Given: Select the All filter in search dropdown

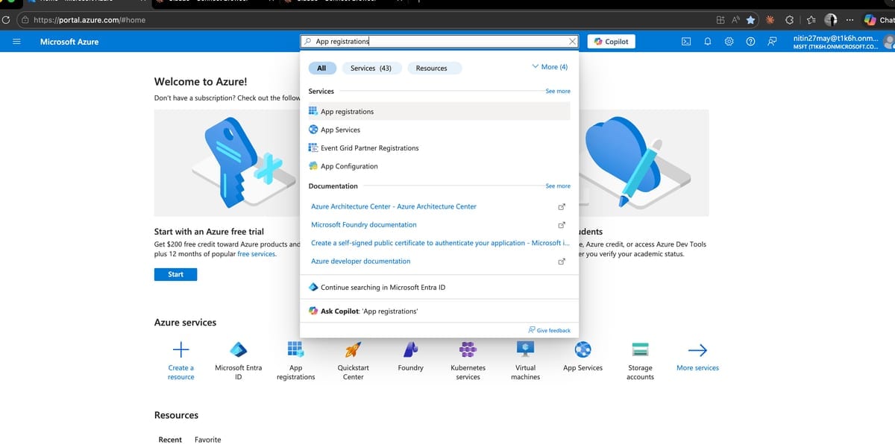Looking at the screenshot, I should pos(321,68).
